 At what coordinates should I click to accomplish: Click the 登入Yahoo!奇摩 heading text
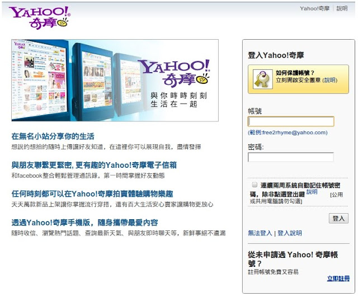click(276, 55)
